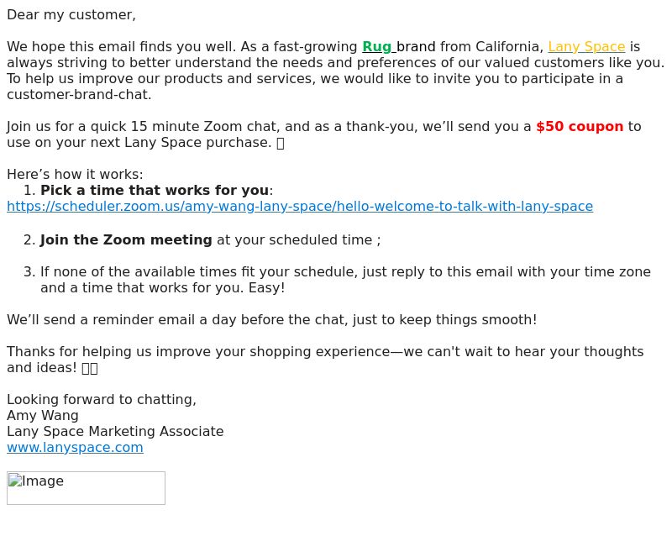Click the red $50 coupon text
672x557 pixels.
click(x=580, y=127)
